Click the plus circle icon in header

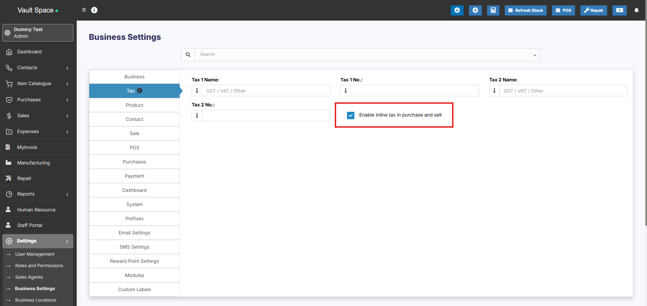[x=475, y=10]
